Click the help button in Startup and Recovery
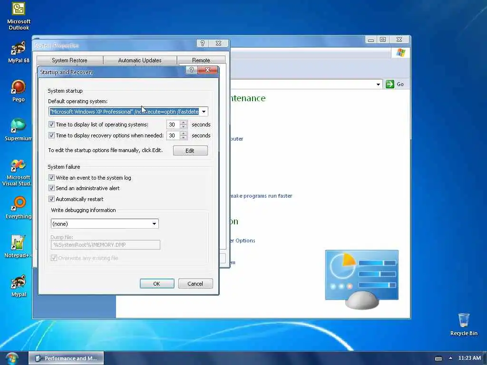 [x=191, y=70]
